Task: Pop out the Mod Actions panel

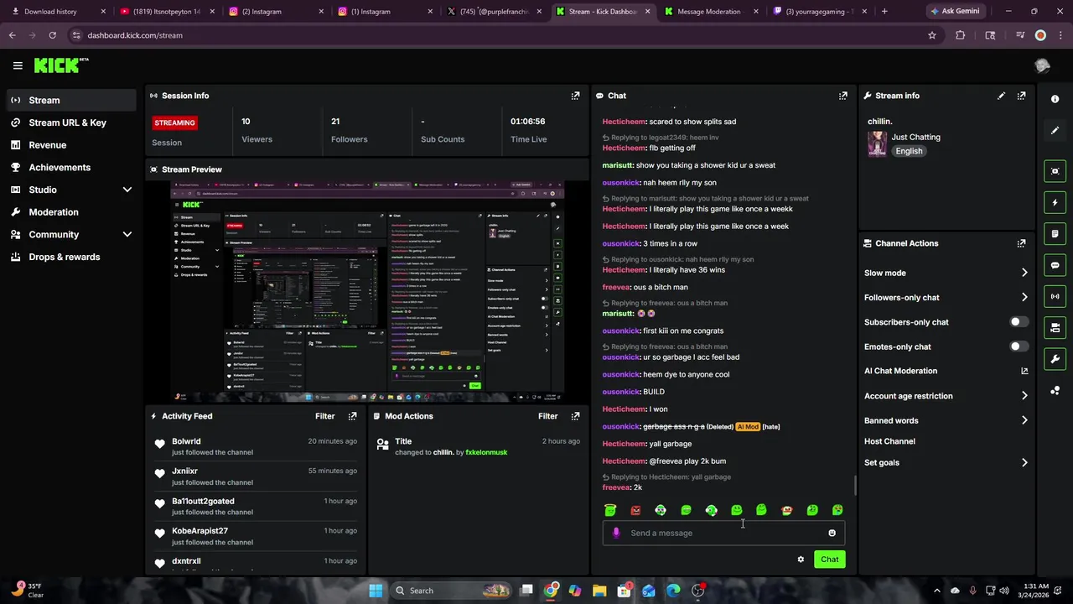Action: 575,416
